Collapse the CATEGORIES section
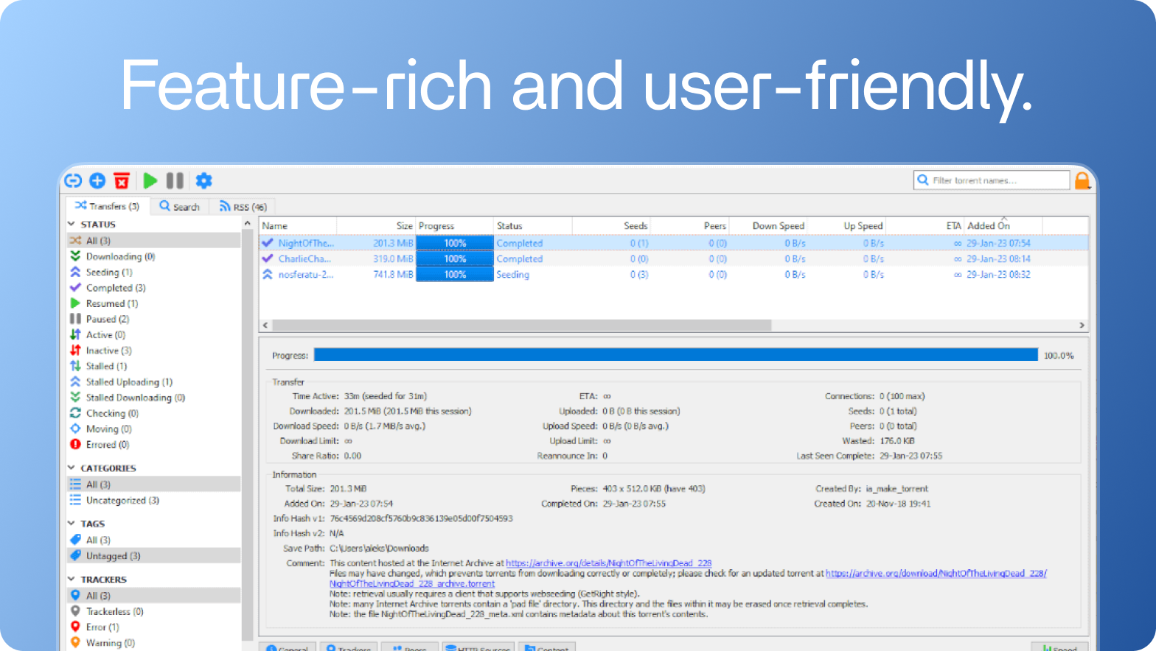This screenshot has width=1156, height=651. tap(72, 468)
